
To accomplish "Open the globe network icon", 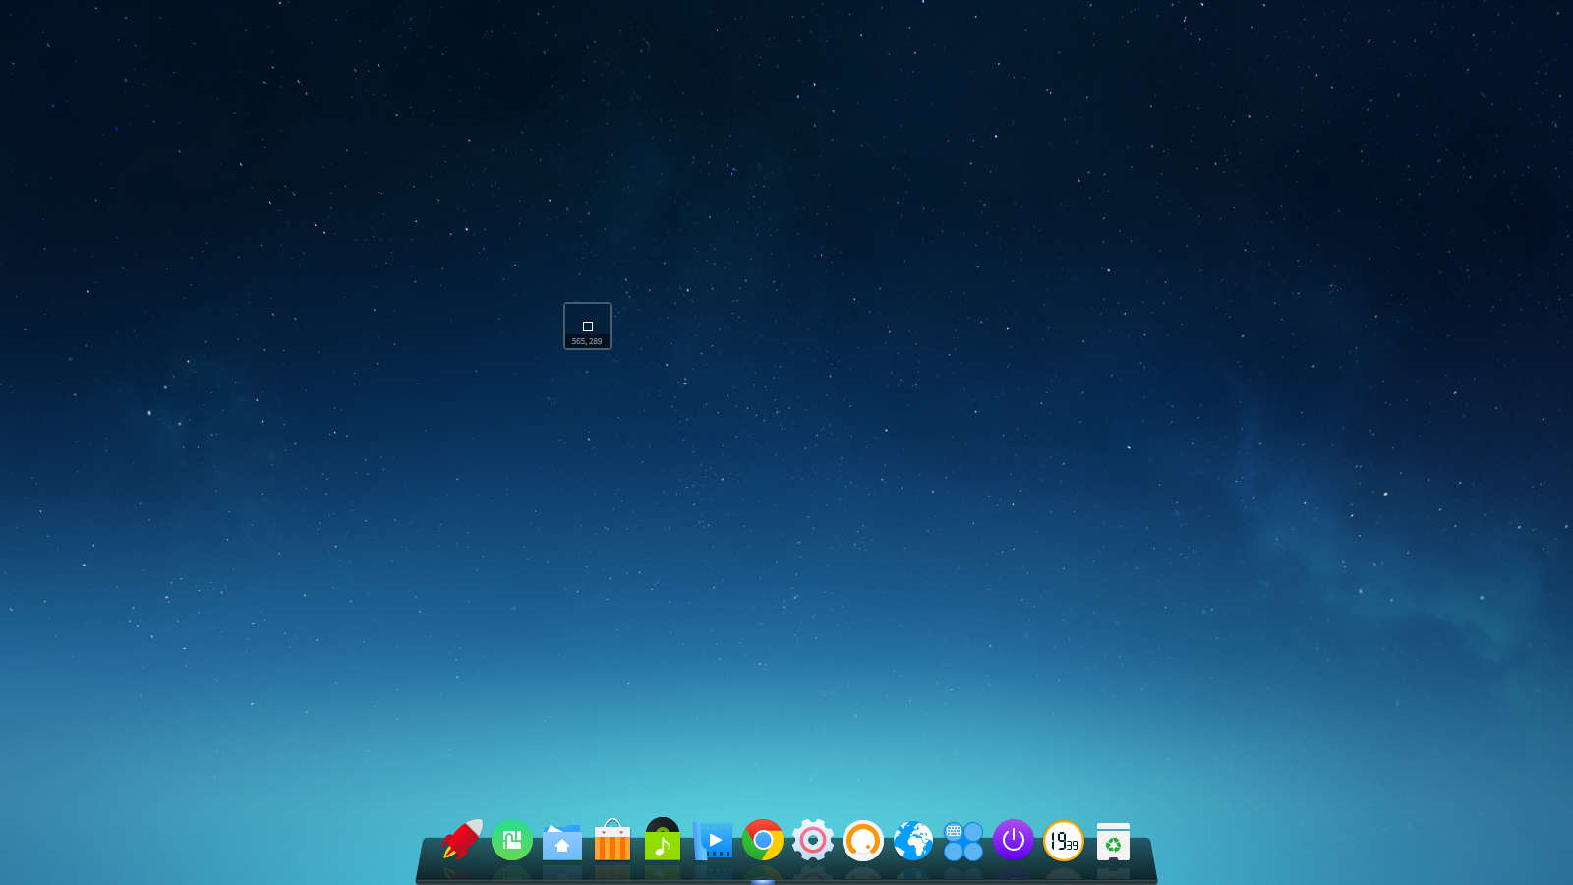I will tap(913, 840).
